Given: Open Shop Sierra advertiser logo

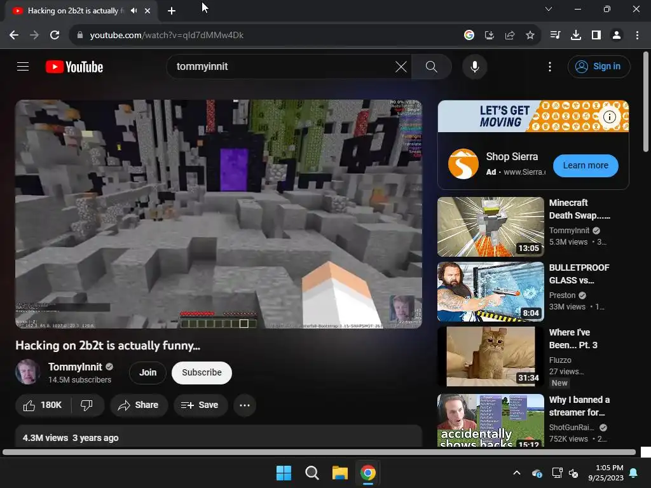Looking at the screenshot, I should coord(463,164).
